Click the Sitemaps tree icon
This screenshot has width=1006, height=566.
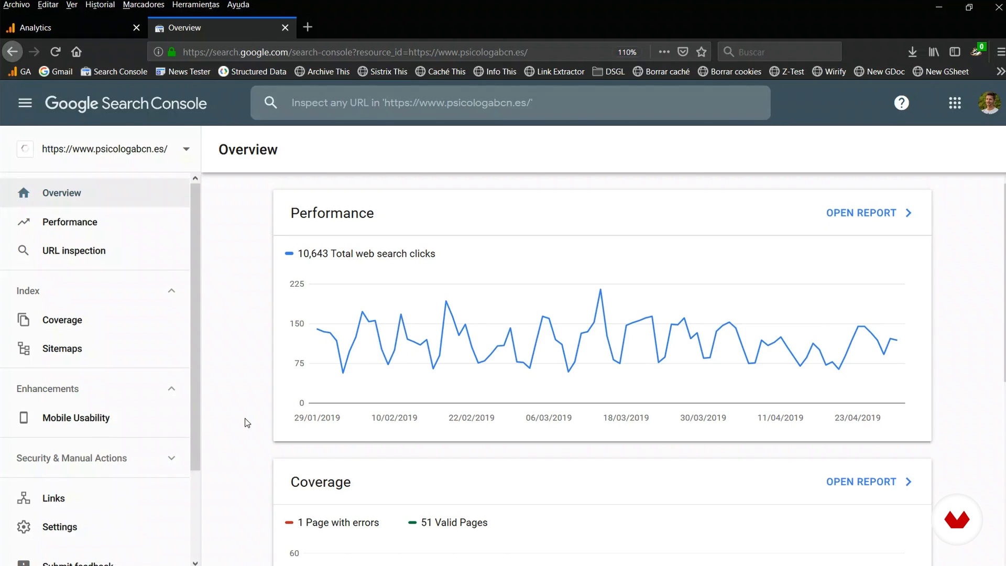pos(24,349)
